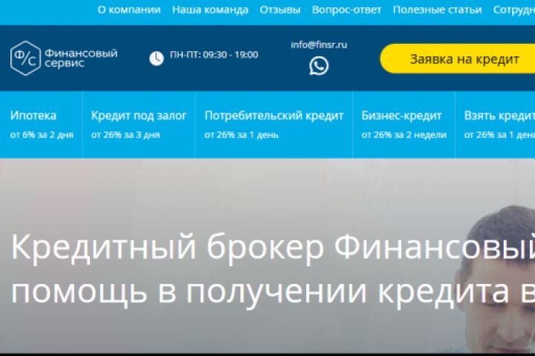Screen dimensions: 535x356
Task: Open the WhatsApp chat icon
Action: [319, 66]
